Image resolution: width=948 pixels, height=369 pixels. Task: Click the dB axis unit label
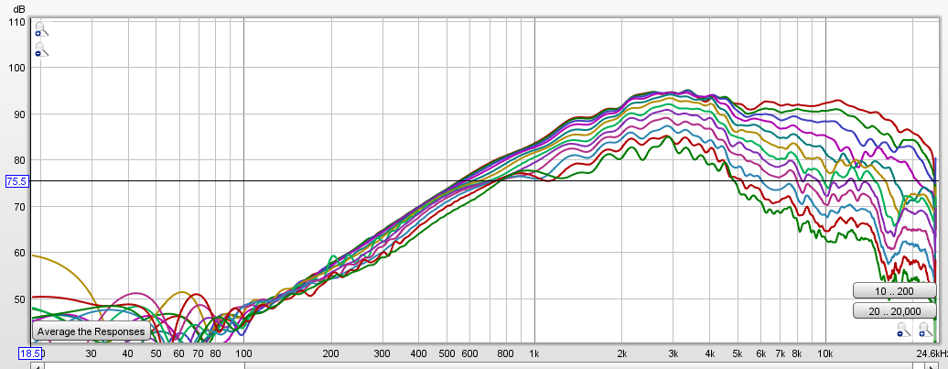coord(18,8)
